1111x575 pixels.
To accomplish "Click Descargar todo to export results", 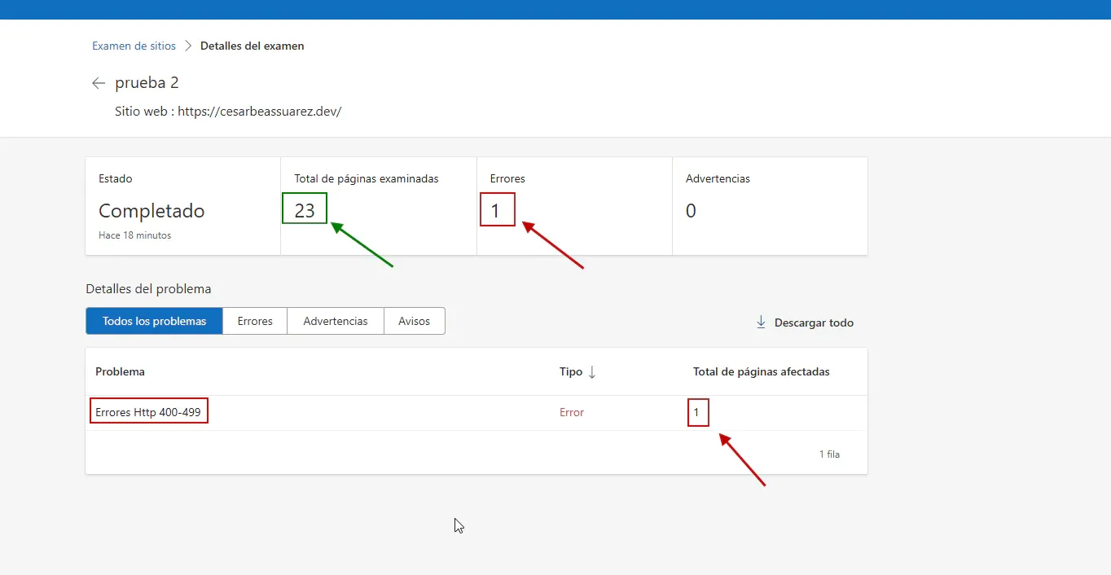I will coord(815,322).
